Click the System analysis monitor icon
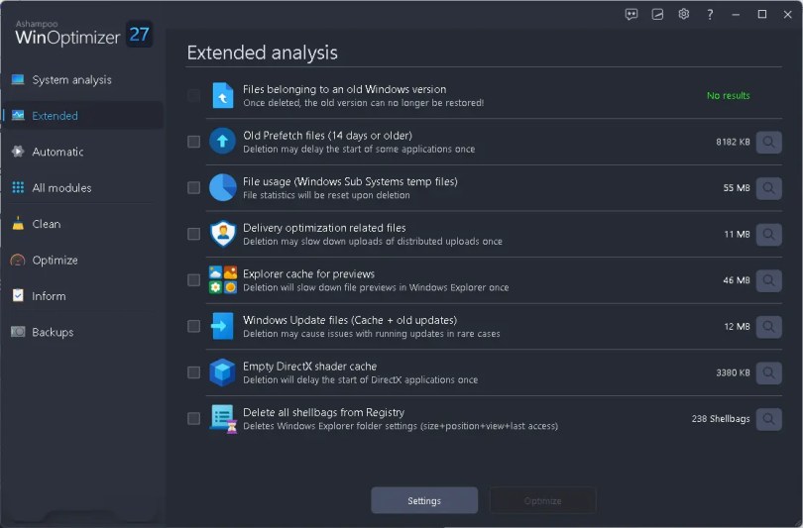803x528 pixels. (x=18, y=80)
